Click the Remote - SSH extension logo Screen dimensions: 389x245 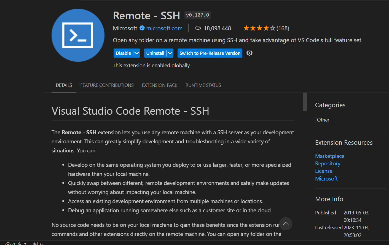click(x=78, y=35)
